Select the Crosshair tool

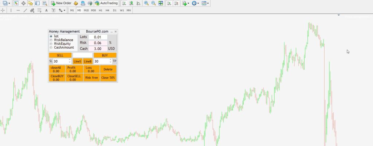point(3,11)
